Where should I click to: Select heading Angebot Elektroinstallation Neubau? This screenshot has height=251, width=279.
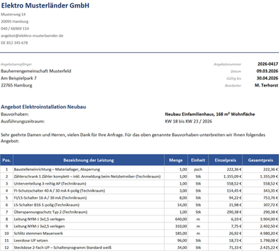coord(43,107)
